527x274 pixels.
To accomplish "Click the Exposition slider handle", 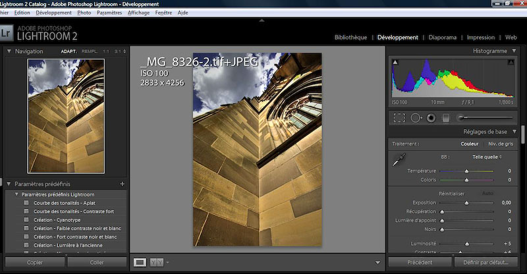I will tap(466, 203).
